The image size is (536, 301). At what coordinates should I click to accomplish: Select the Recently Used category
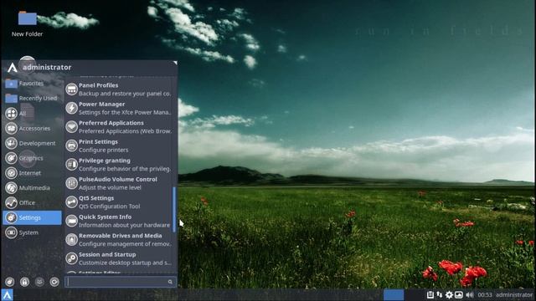point(32,99)
